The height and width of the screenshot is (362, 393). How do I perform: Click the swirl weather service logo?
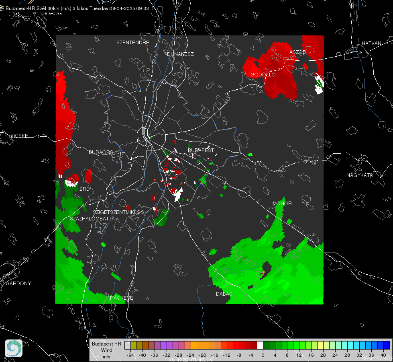(x=14, y=348)
